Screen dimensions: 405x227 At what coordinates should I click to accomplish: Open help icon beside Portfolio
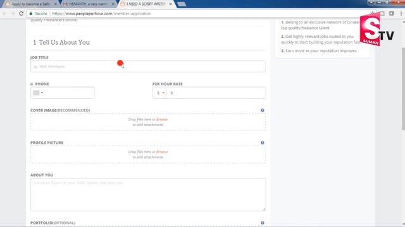point(263,223)
